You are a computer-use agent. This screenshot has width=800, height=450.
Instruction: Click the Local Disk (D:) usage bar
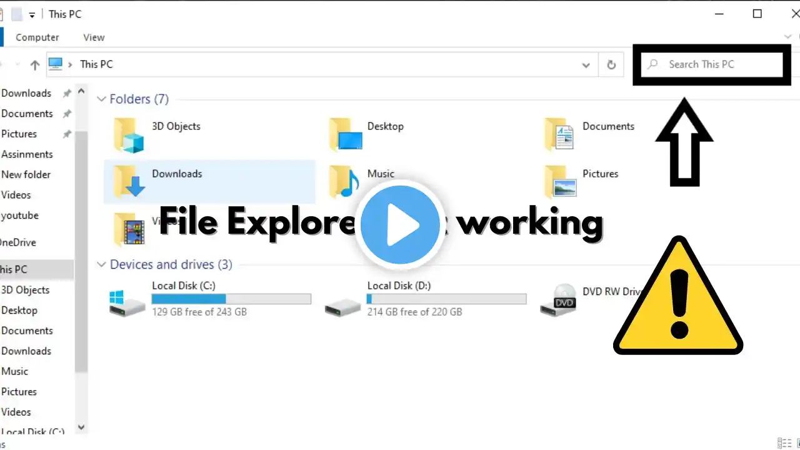(x=446, y=299)
